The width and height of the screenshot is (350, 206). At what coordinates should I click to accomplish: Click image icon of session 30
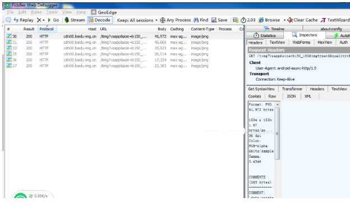coord(9,36)
